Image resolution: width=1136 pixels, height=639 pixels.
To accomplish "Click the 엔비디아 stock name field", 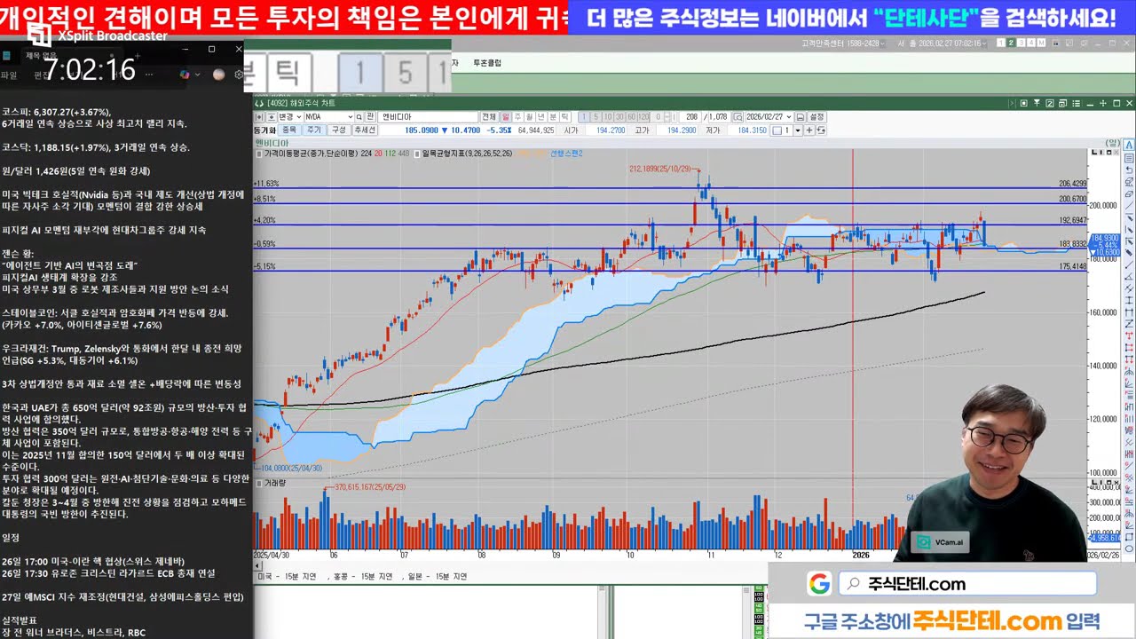I will 428,117.
